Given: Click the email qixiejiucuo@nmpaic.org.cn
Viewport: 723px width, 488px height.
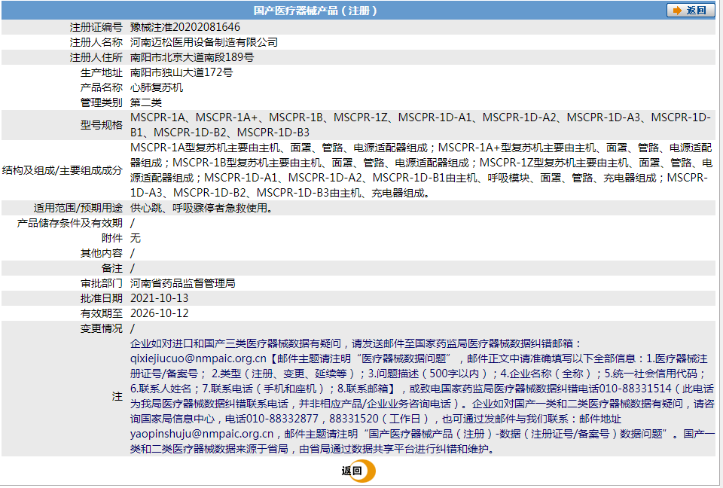Looking at the screenshot, I should [198, 358].
